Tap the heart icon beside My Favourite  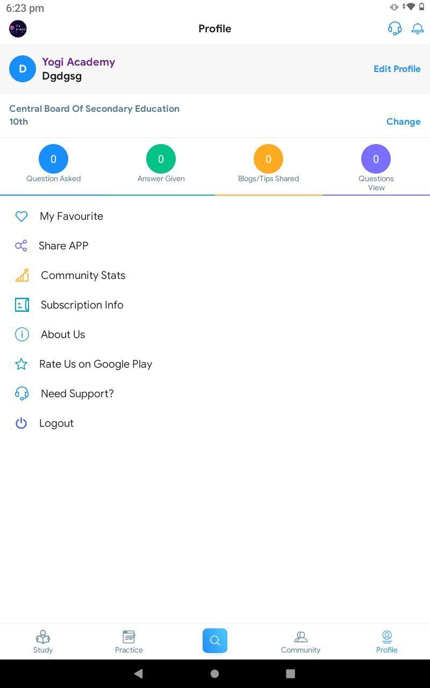coord(21,216)
